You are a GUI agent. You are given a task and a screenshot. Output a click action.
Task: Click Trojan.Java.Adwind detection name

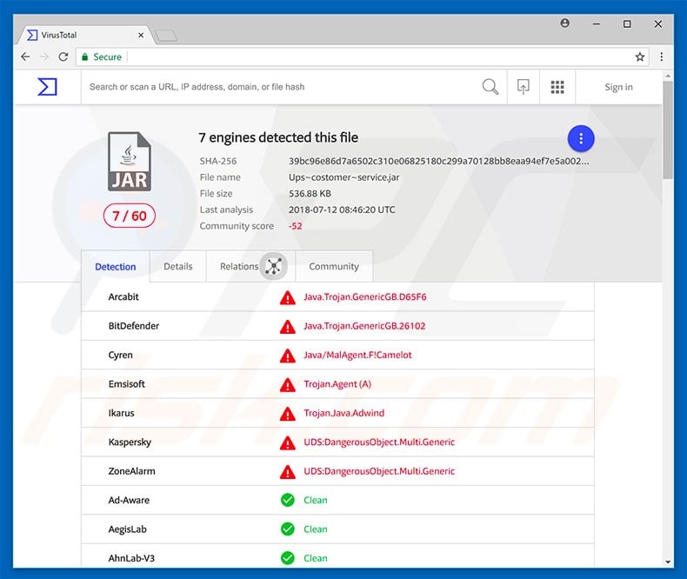(x=344, y=413)
